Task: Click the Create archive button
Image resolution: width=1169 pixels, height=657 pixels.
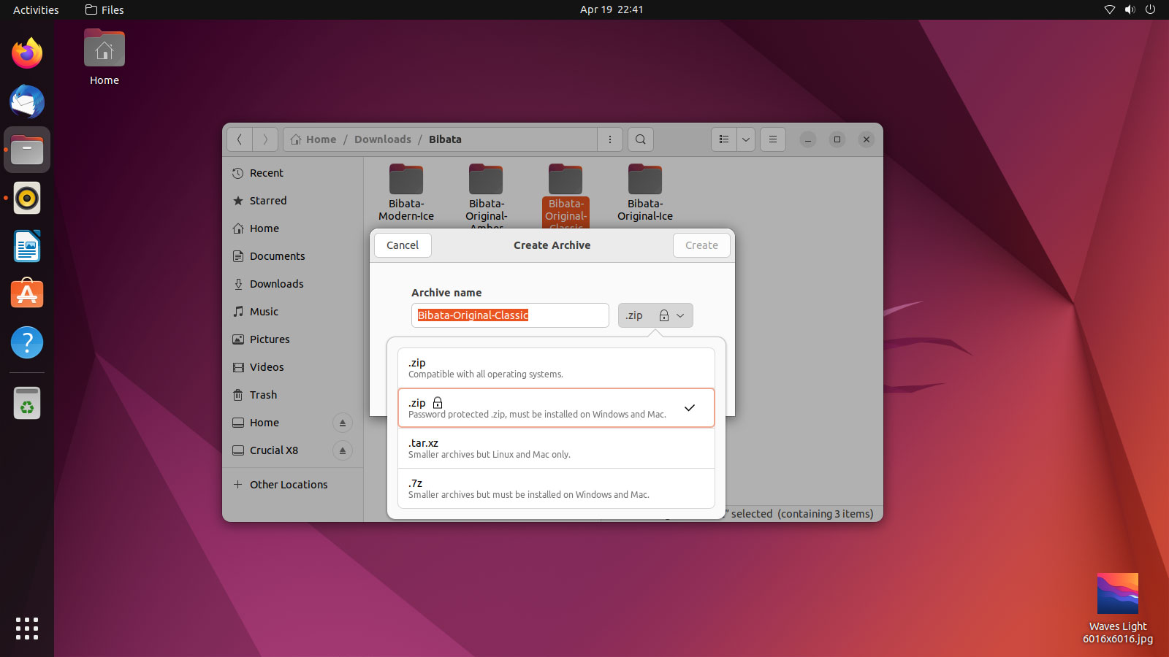Action: pos(701,245)
